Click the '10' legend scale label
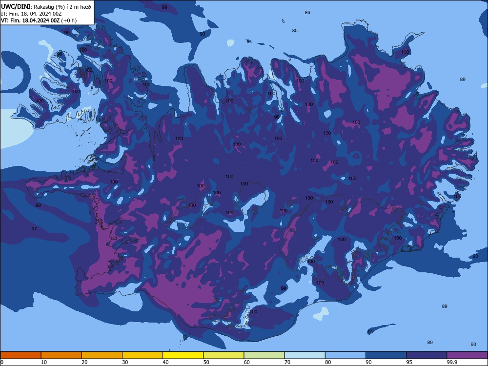Screen dimensions: 488x366 (x=44, y=362)
